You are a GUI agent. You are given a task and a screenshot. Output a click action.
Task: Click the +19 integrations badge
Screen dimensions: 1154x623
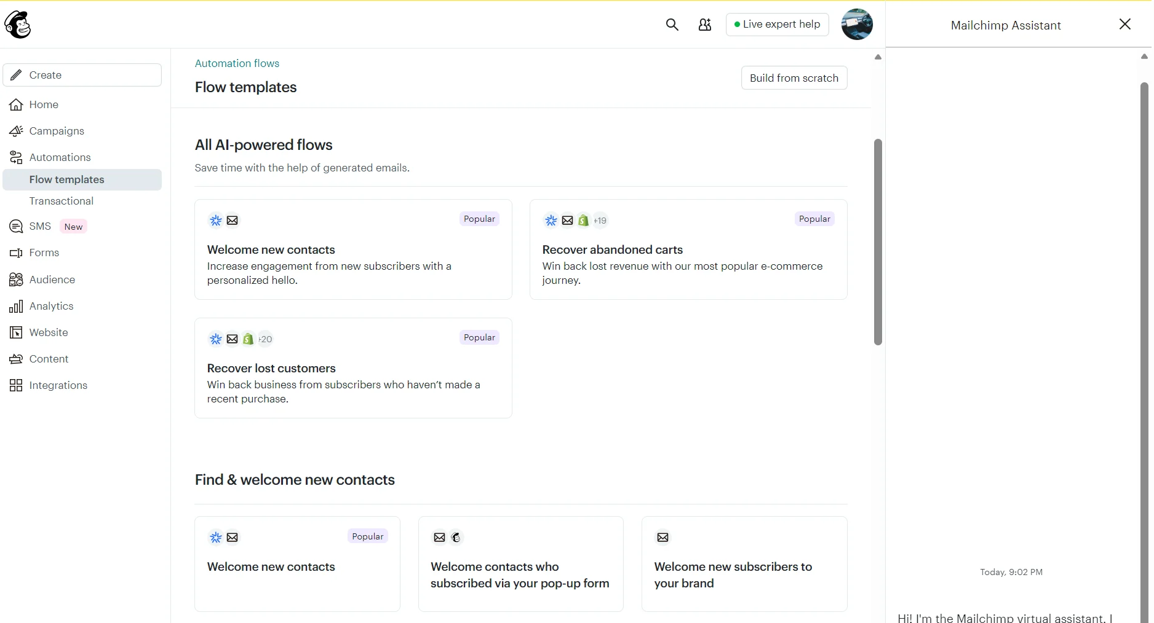tap(600, 220)
